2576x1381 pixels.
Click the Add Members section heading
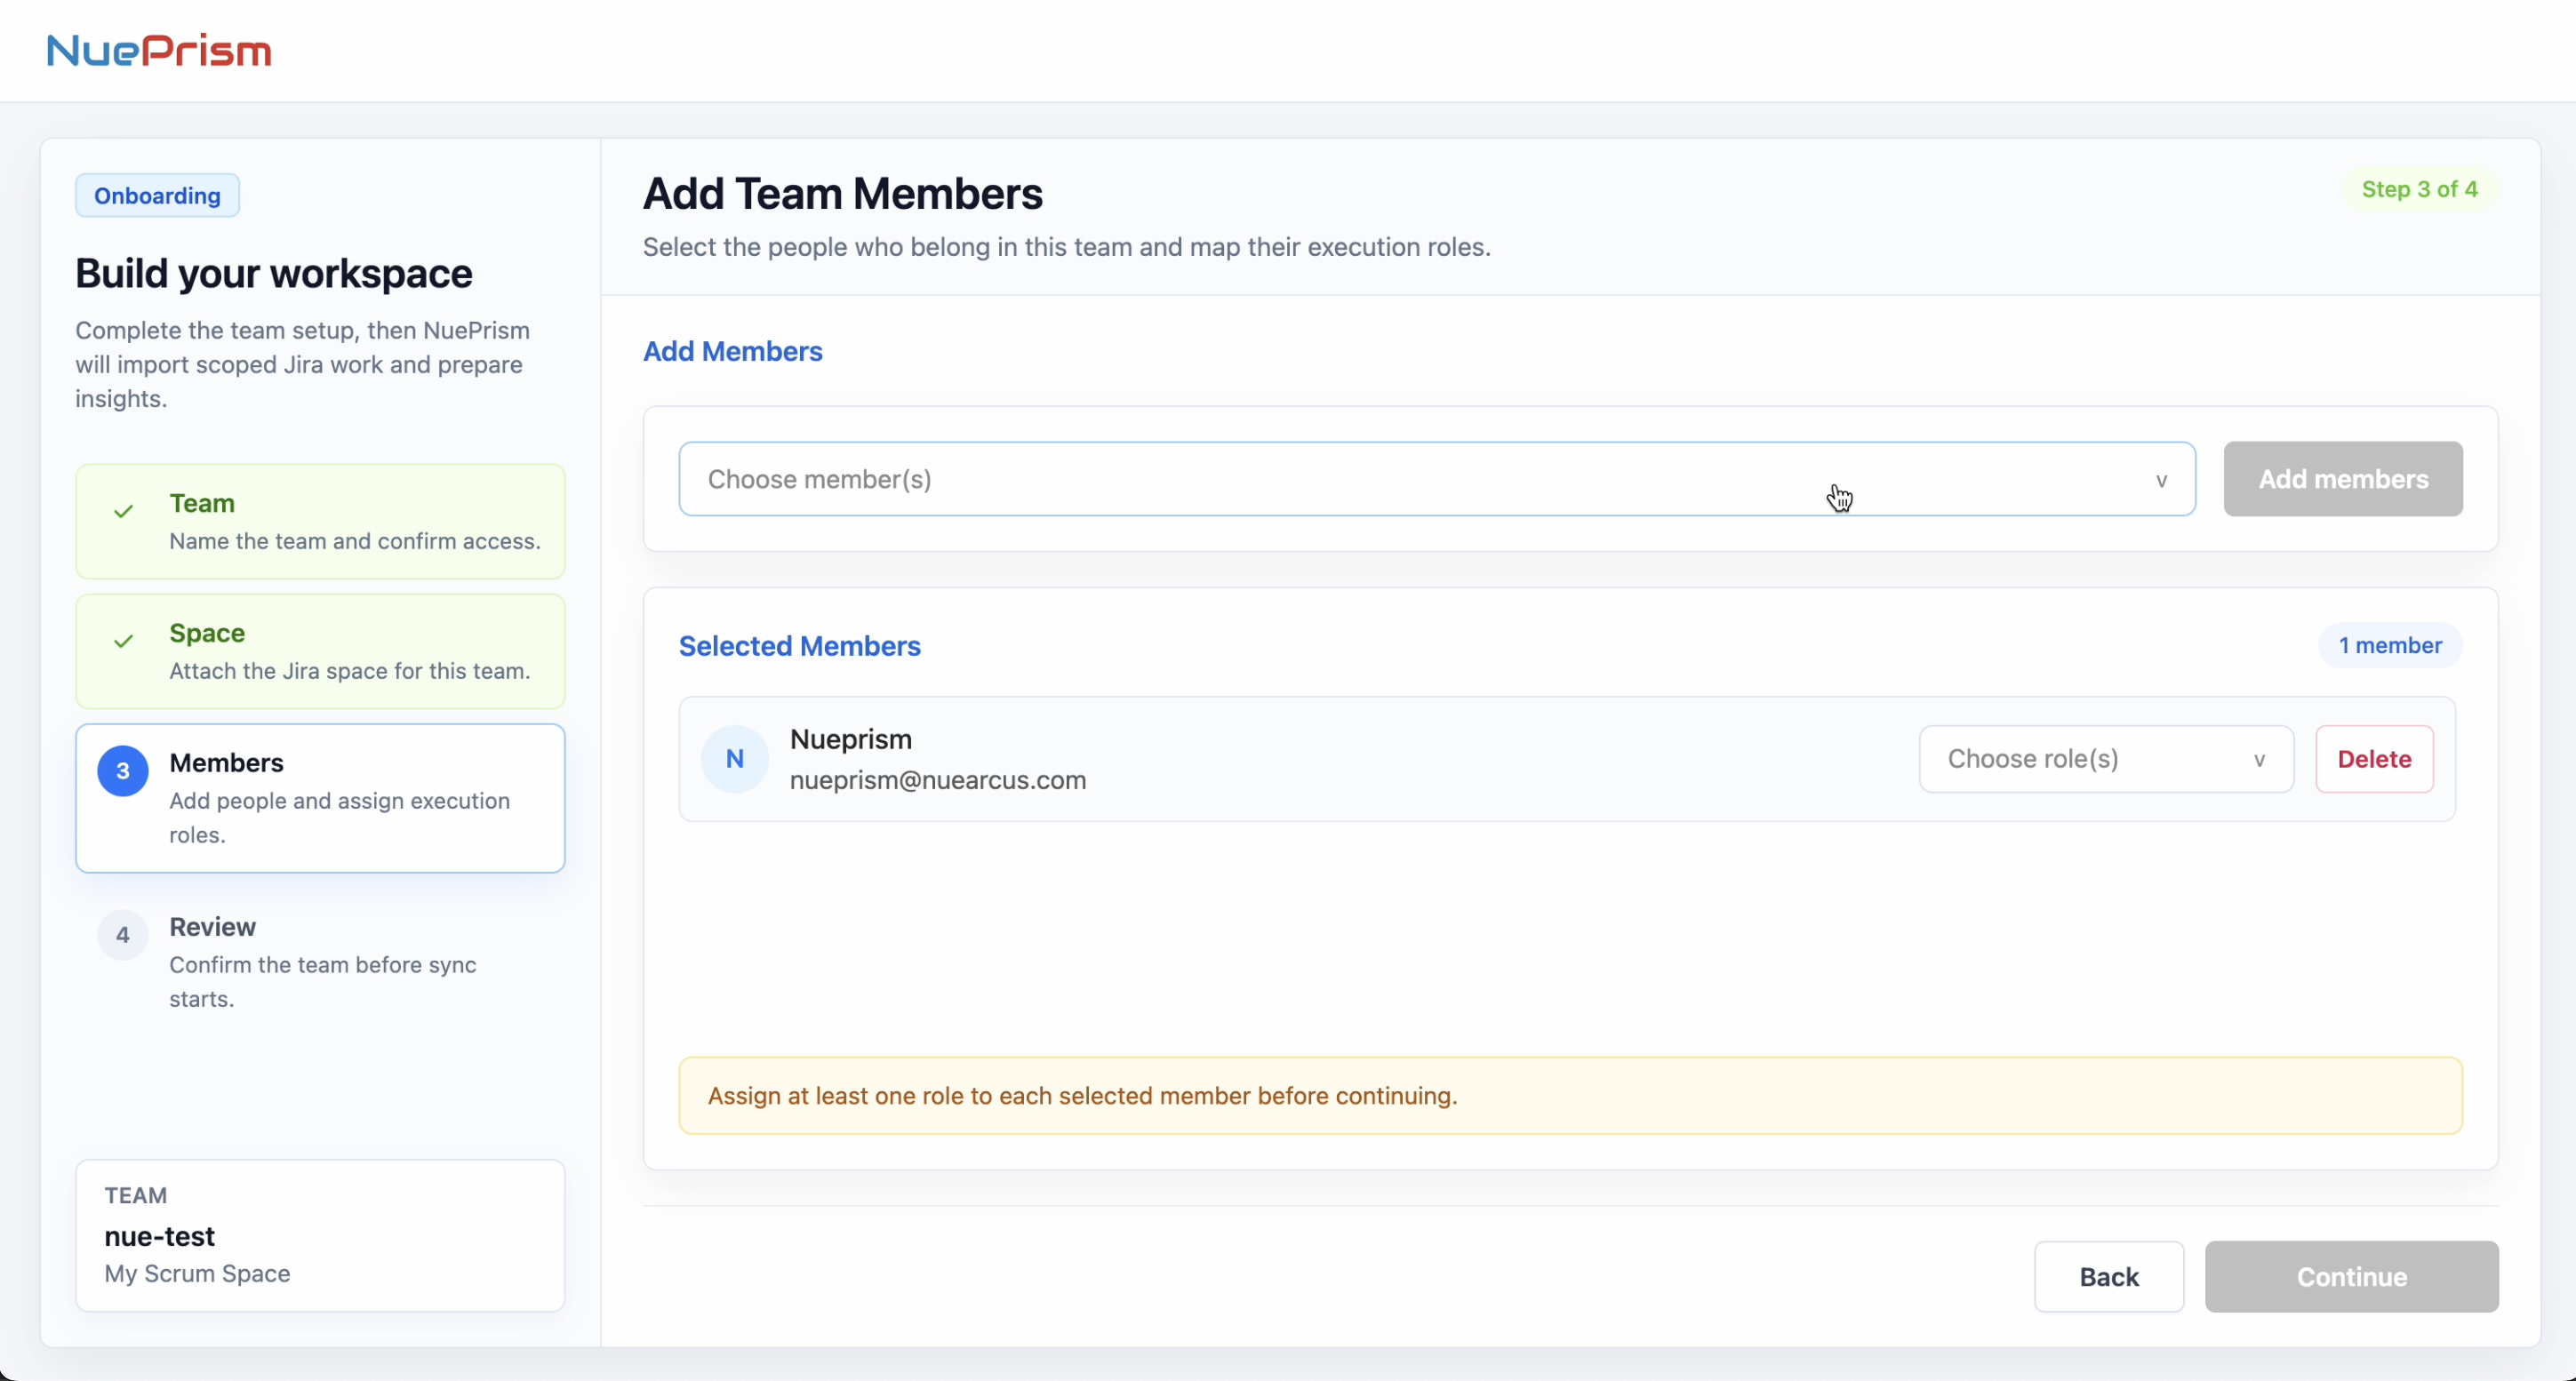click(x=732, y=351)
